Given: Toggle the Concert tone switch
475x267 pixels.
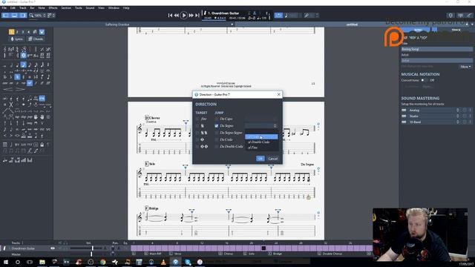Looking at the screenshot, I should pos(425,80).
